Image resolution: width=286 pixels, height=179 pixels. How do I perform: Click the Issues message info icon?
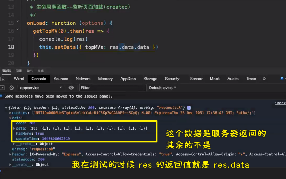[1, 96]
